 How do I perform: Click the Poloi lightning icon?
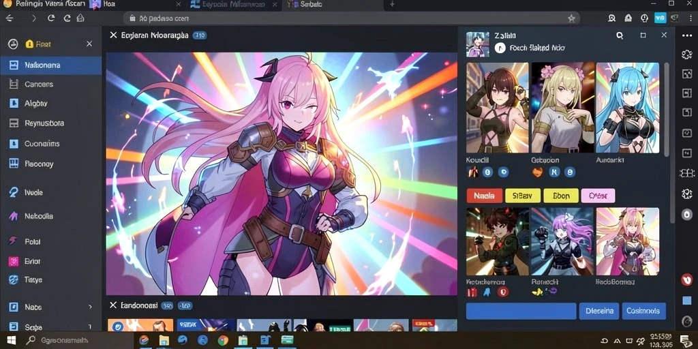click(13, 241)
